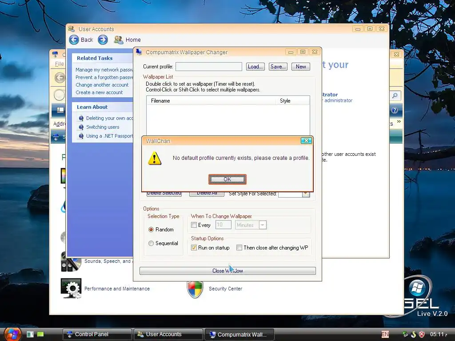Click the blue help question mark icon

[x=395, y=110]
